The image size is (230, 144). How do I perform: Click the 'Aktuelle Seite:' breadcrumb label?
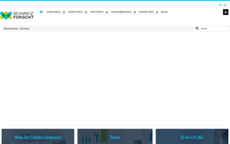tap(11, 29)
